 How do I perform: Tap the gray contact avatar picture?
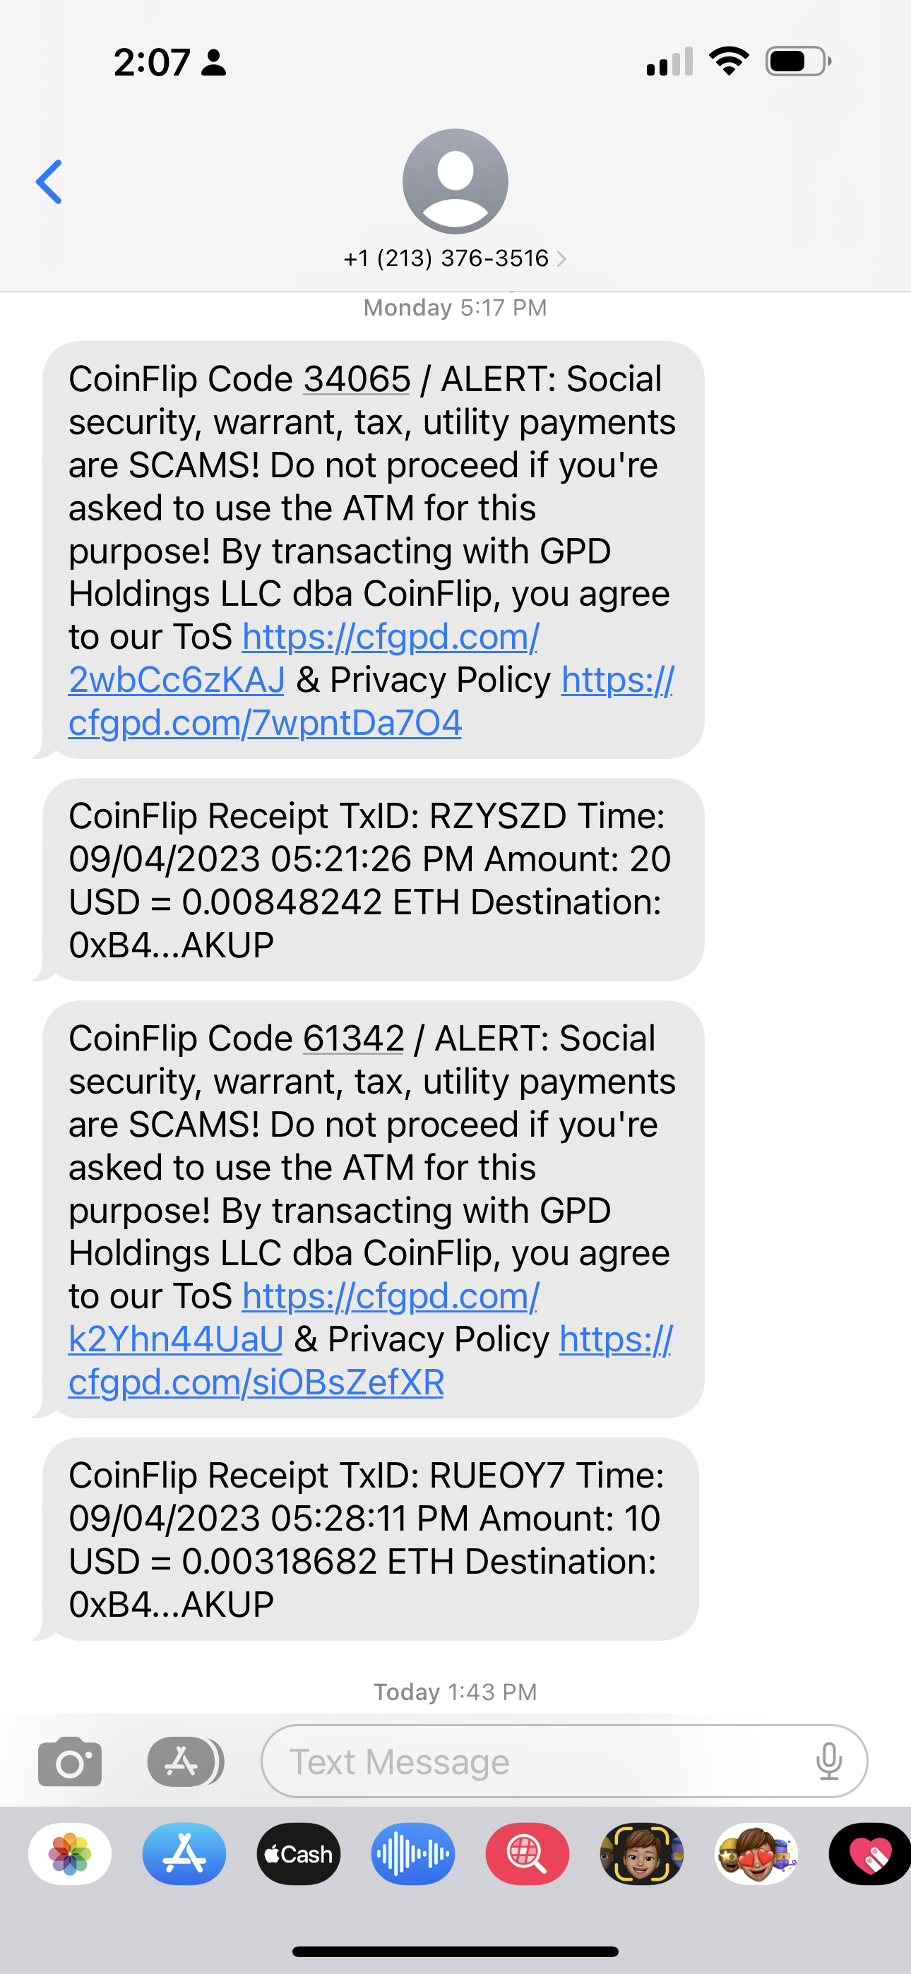(x=455, y=181)
